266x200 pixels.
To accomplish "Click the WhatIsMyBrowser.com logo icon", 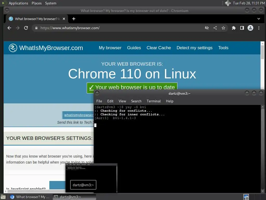I will (13, 48).
